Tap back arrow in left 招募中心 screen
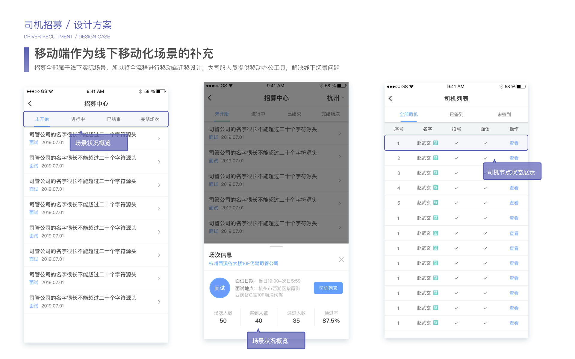Image resolution: width=575 pixels, height=359 pixels. [30, 104]
